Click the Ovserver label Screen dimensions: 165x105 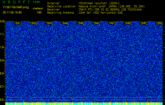[54, 3]
